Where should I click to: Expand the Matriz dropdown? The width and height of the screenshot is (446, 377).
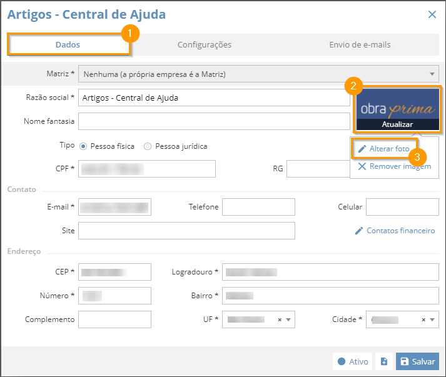coord(432,74)
